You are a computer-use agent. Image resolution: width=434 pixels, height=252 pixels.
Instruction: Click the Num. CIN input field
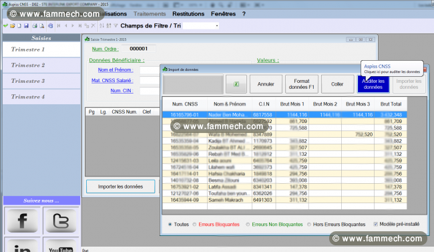pos(150,91)
